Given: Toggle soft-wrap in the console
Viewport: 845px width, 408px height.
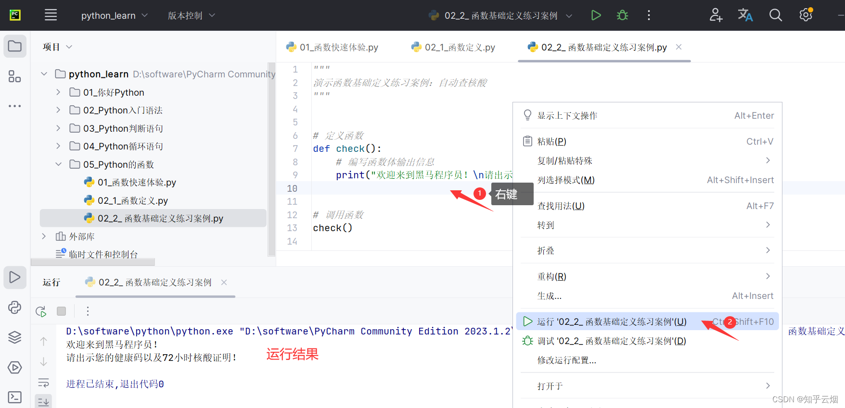Looking at the screenshot, I should (x=43, y=383).
